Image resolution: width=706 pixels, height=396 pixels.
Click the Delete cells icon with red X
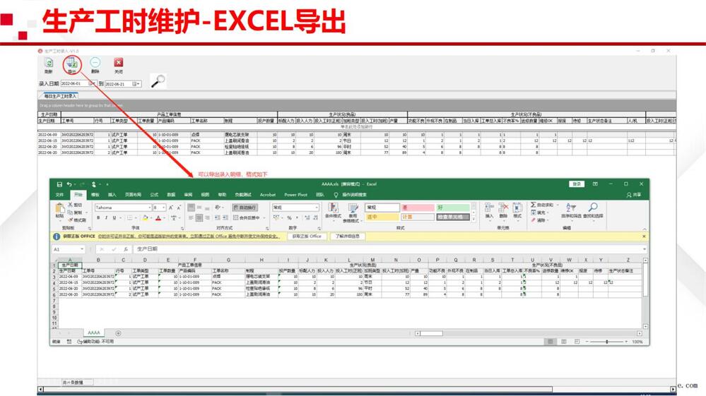503,208
